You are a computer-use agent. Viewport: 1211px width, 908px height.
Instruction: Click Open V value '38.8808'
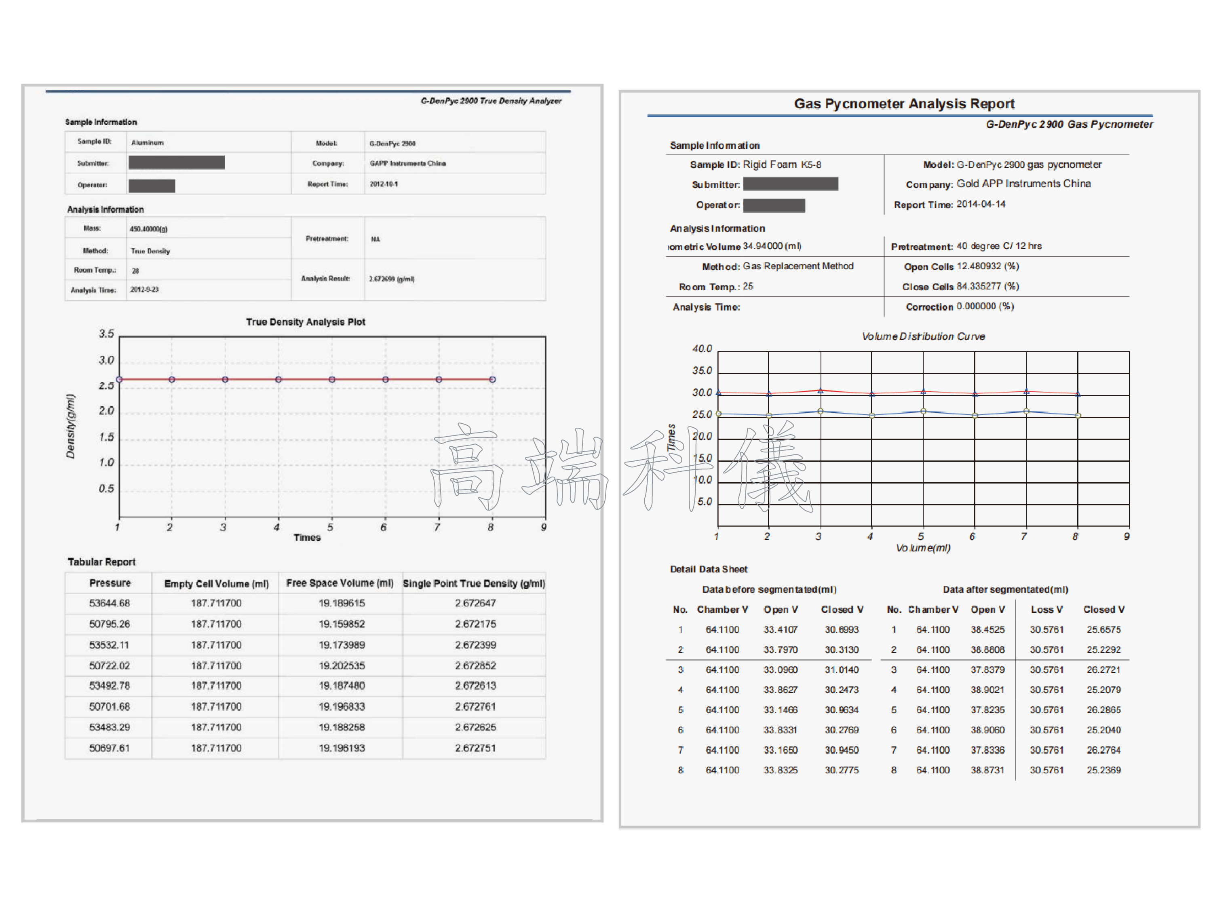click(x=987, y=650)
